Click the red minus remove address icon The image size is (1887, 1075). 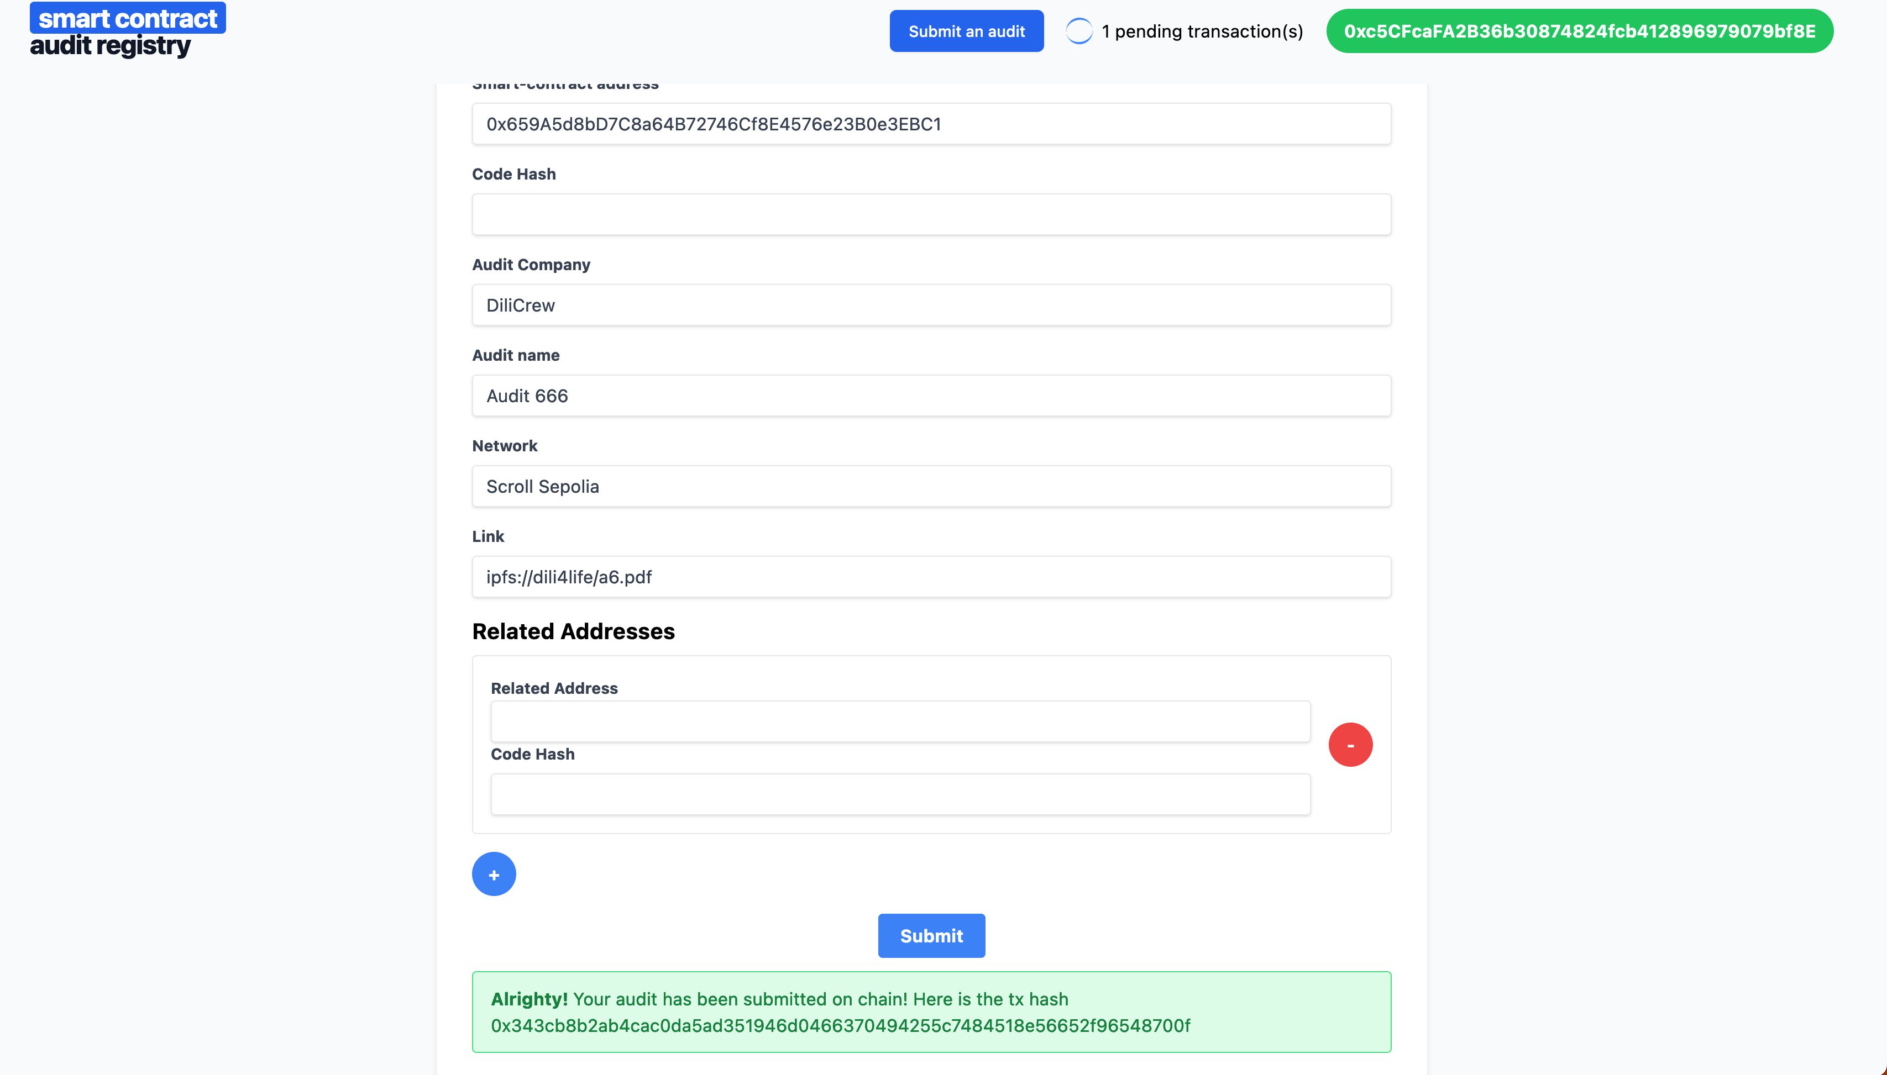(x=1350, y=745)
